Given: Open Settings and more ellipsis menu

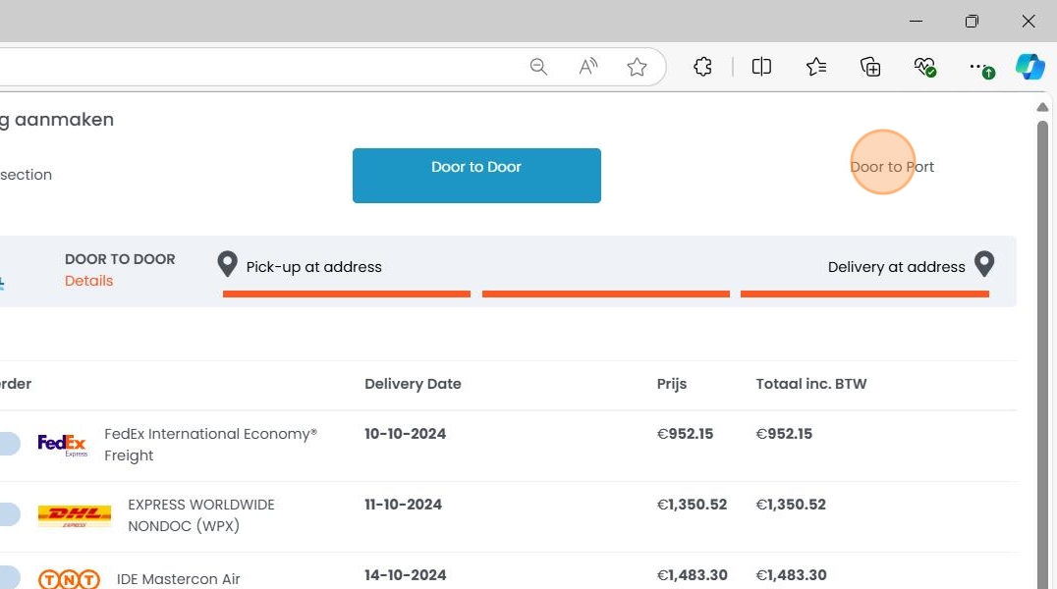Looking at the screenshot, I should coord(978,67).
